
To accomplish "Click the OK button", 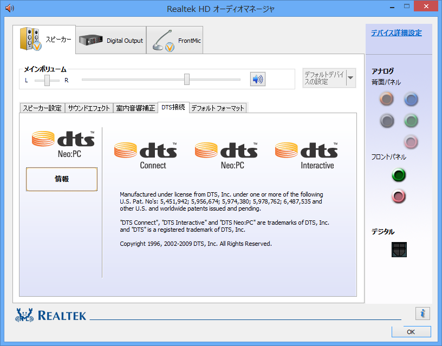I will point(411,332).
